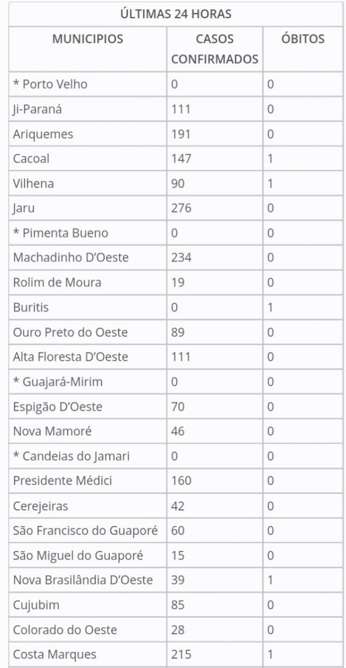Click Nova Brasilândia D'Oeste municipality name

[x=82, y=580]
